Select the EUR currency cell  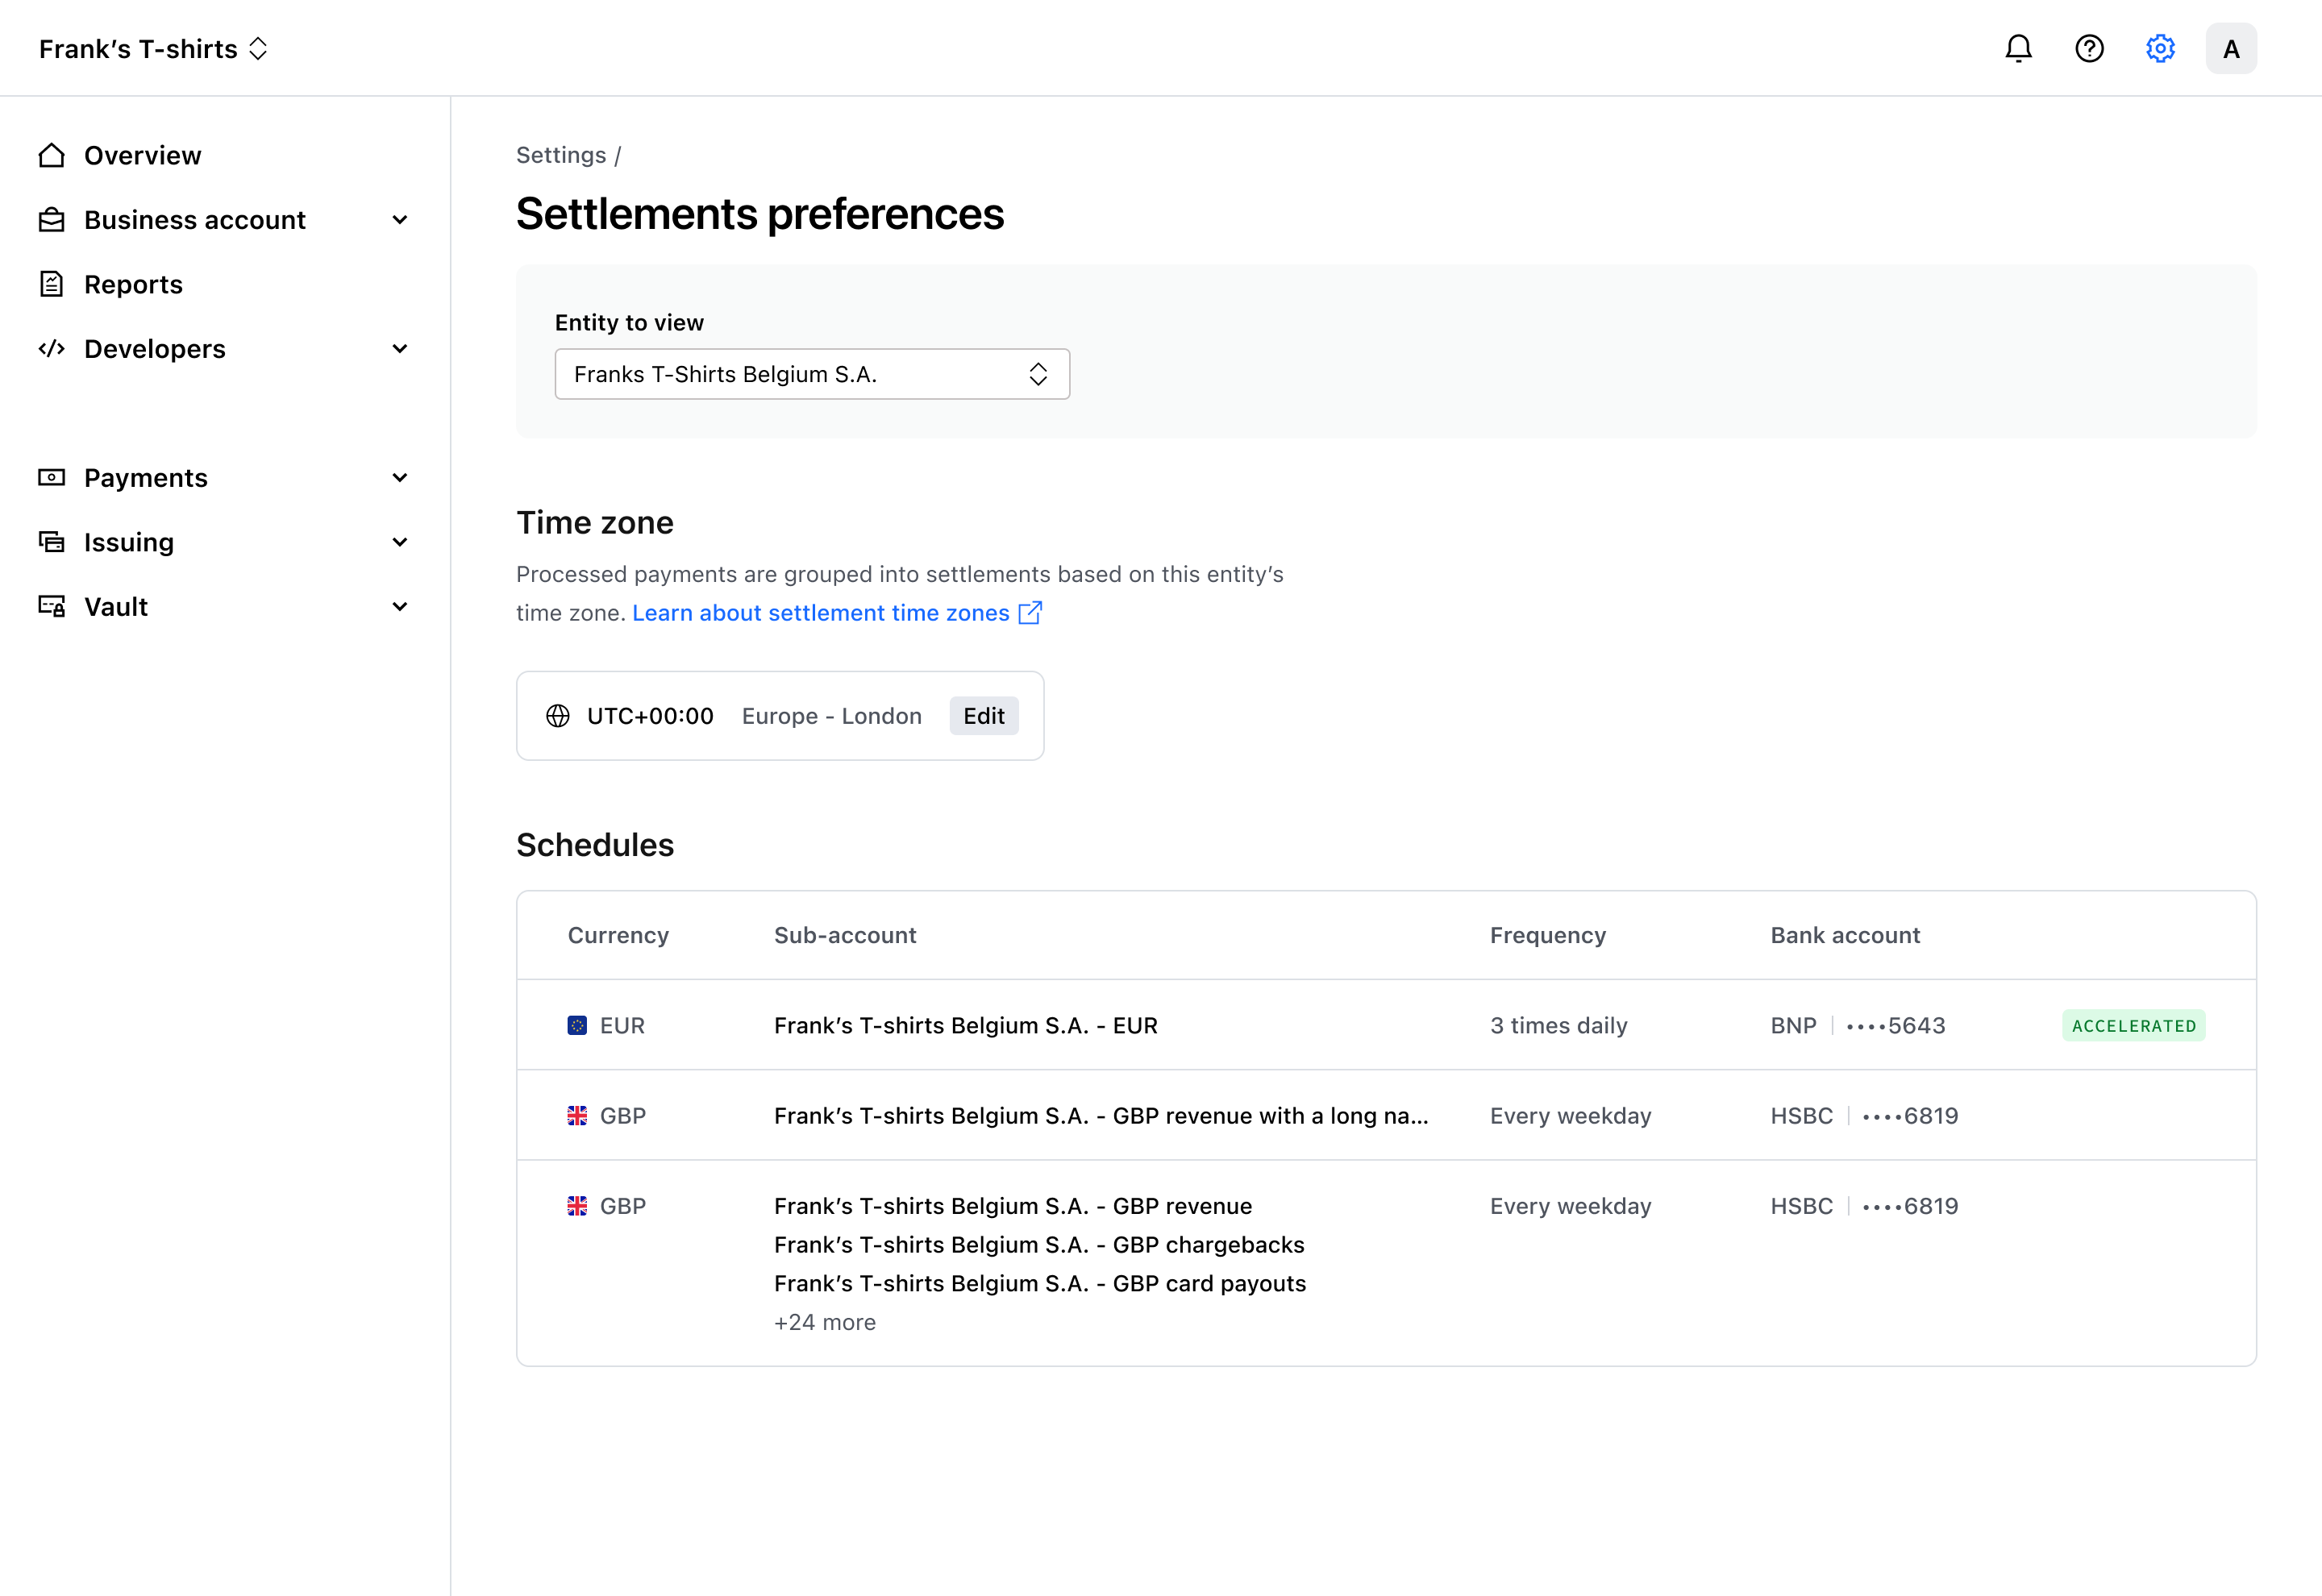pos(606,1026)
